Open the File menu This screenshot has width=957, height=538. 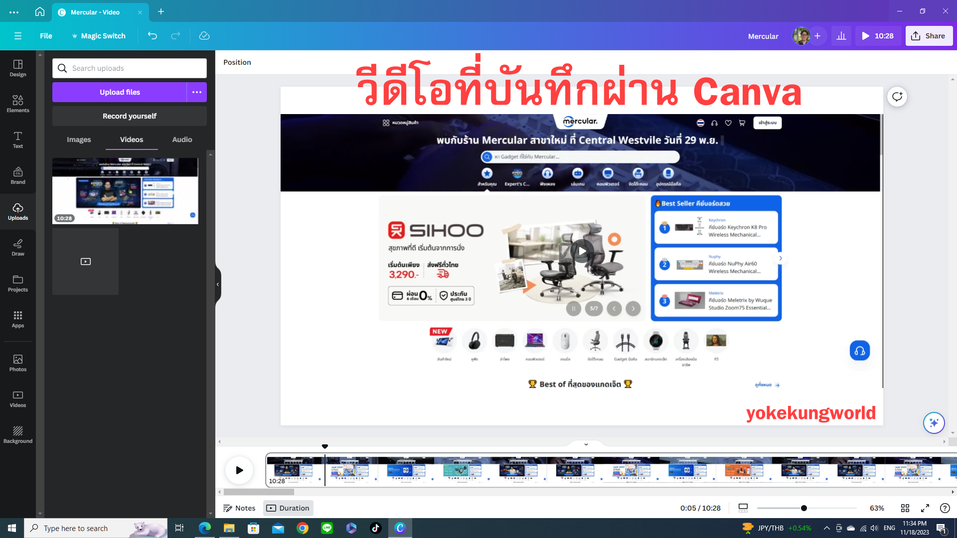click(x=46, y=36)
